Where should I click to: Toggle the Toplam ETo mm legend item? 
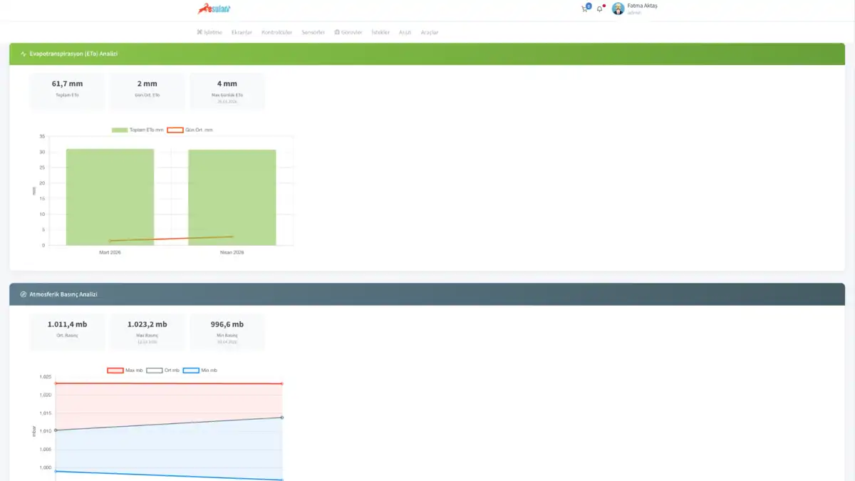pyautogui.click(x=138, y=130)
